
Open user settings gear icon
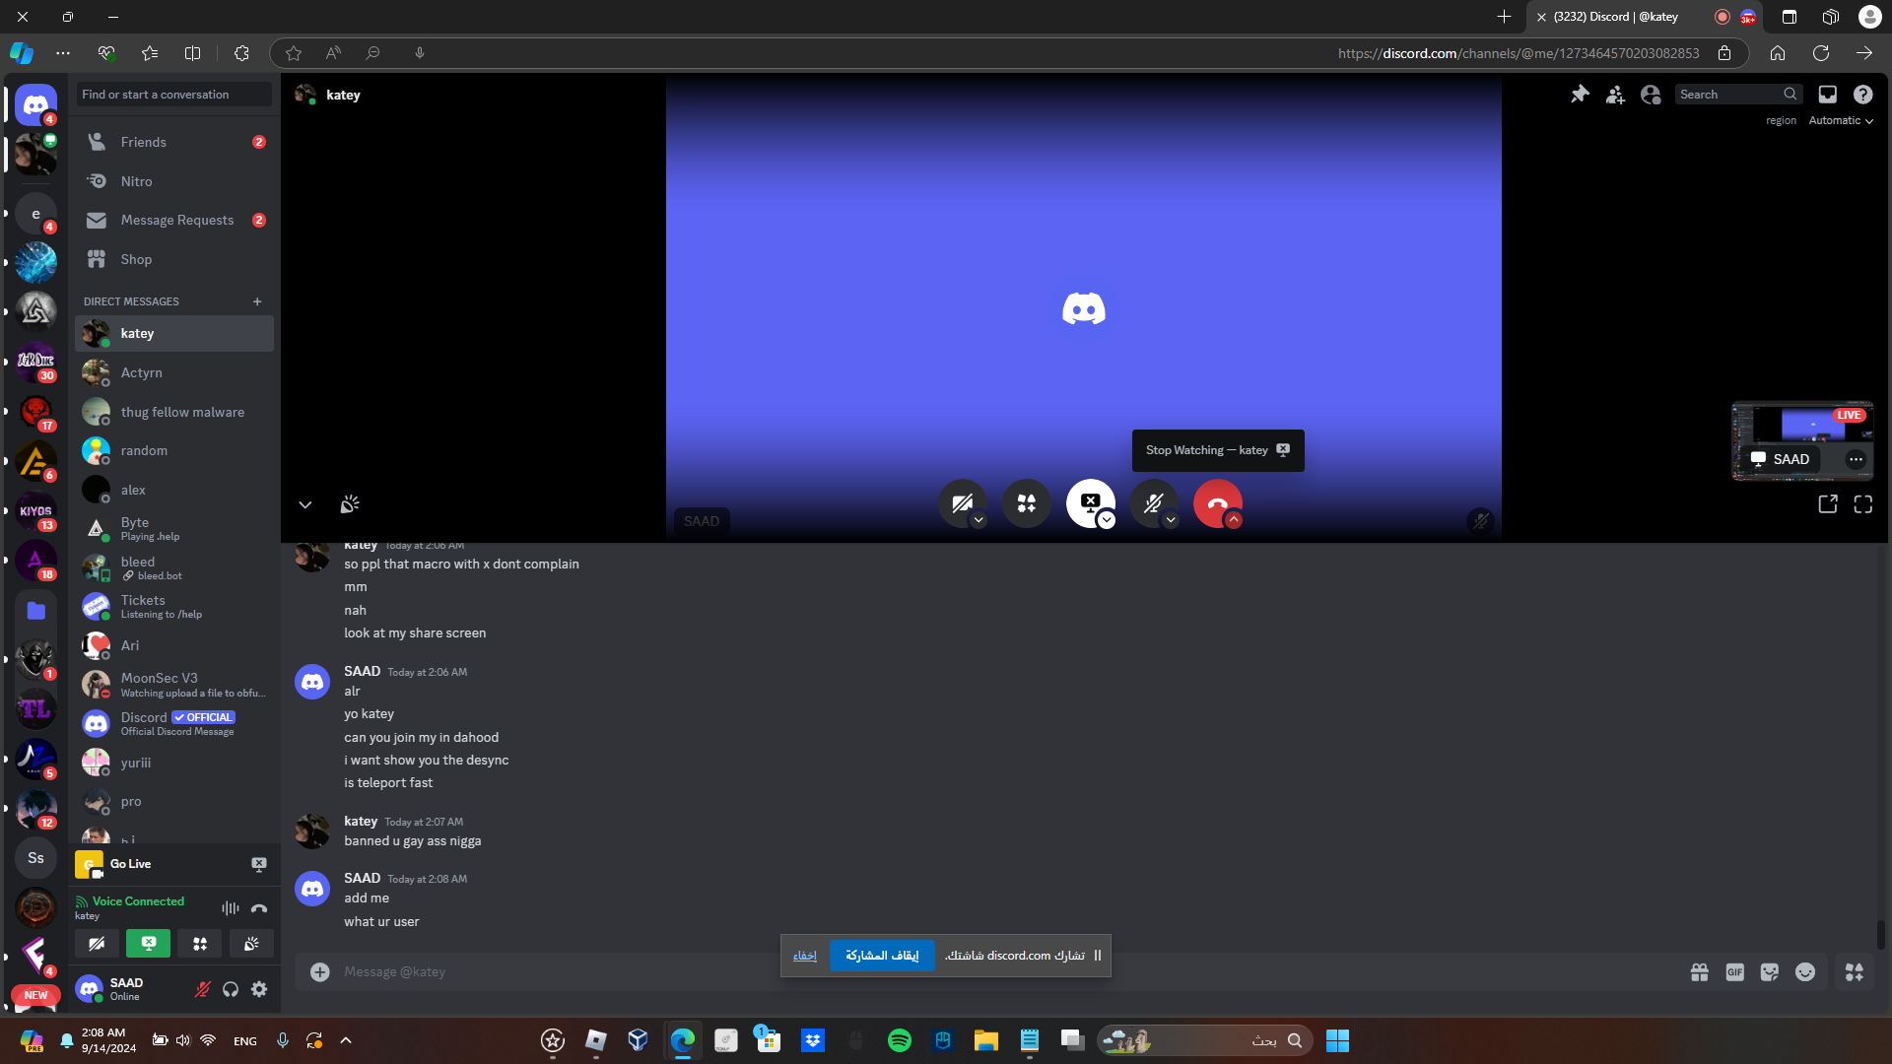point(259,989)
